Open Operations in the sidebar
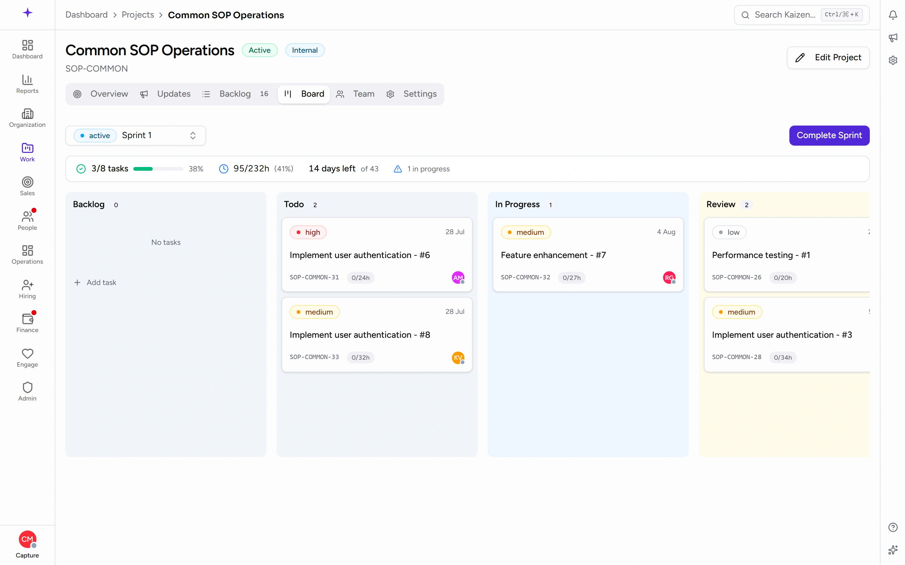This screenshot has width=905, height=565. pyautogui.click(x=27, y=255)
